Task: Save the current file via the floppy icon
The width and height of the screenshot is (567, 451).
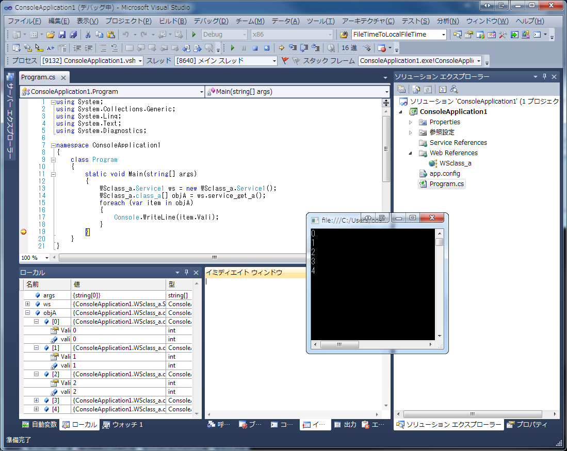Action: (62, 35)
